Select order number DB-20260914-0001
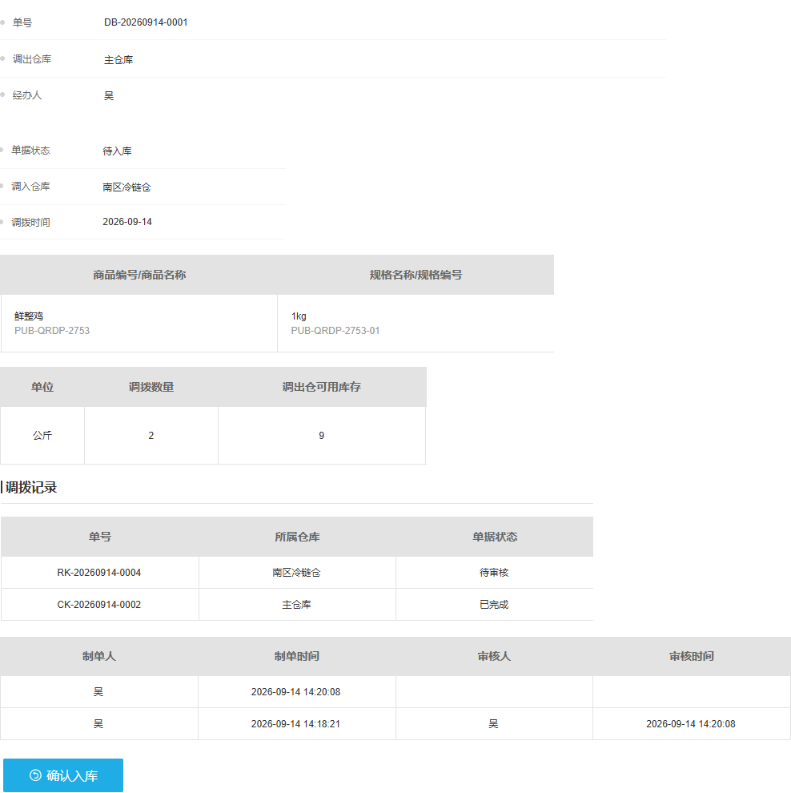The height and width of the screenshot is (793, 791). (x=146, y=22)
